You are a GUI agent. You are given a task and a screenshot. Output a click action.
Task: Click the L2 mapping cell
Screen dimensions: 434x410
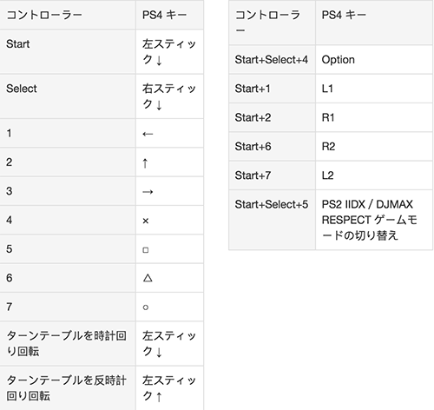(374, 175)
